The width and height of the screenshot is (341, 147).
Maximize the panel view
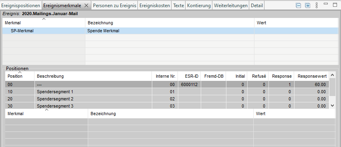(335, 5)
